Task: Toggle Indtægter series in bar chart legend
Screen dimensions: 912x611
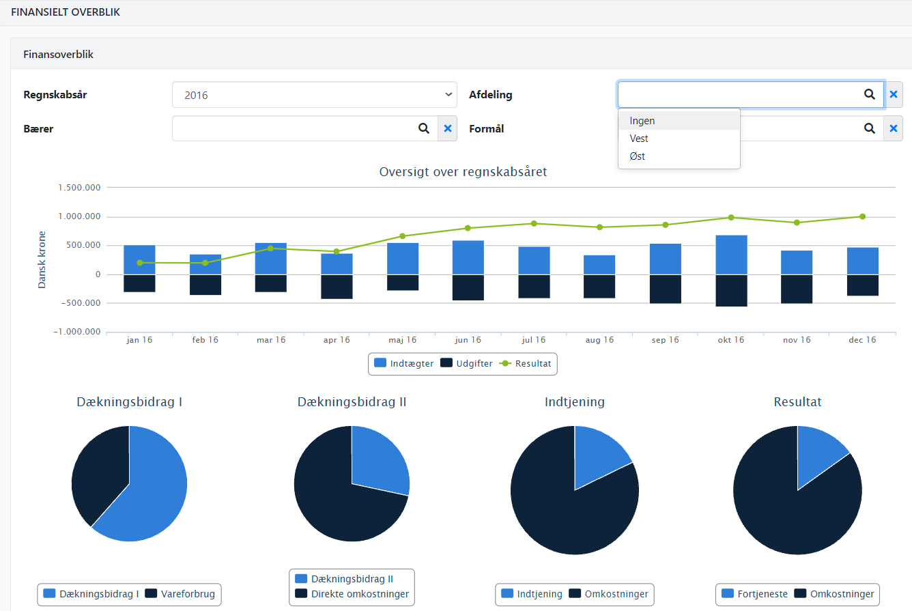Action: (x=404, y=364)
